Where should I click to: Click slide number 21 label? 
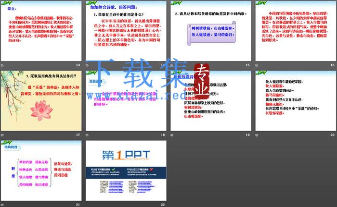coord(78,205)
